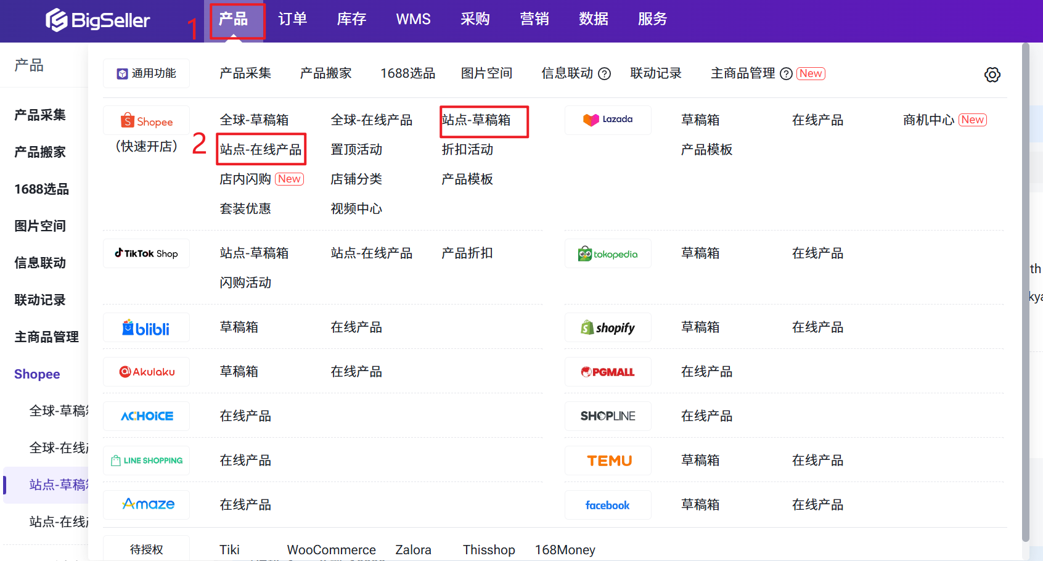1043x561 pixels.
Task: Go to 1688选品 in top row
Action: (x=407, y=73)
